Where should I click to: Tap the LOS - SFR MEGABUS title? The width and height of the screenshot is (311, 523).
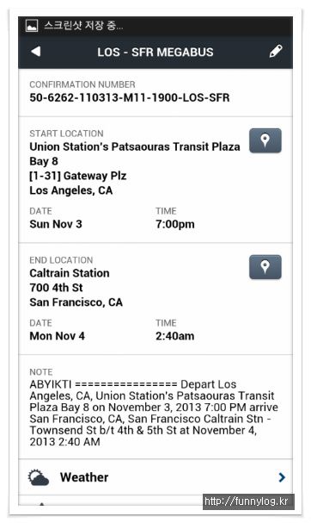click(x=155, y=52)
